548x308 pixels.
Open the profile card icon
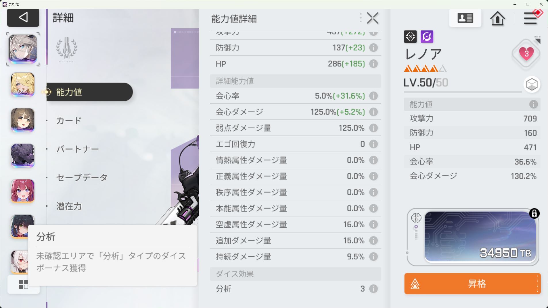465,18
